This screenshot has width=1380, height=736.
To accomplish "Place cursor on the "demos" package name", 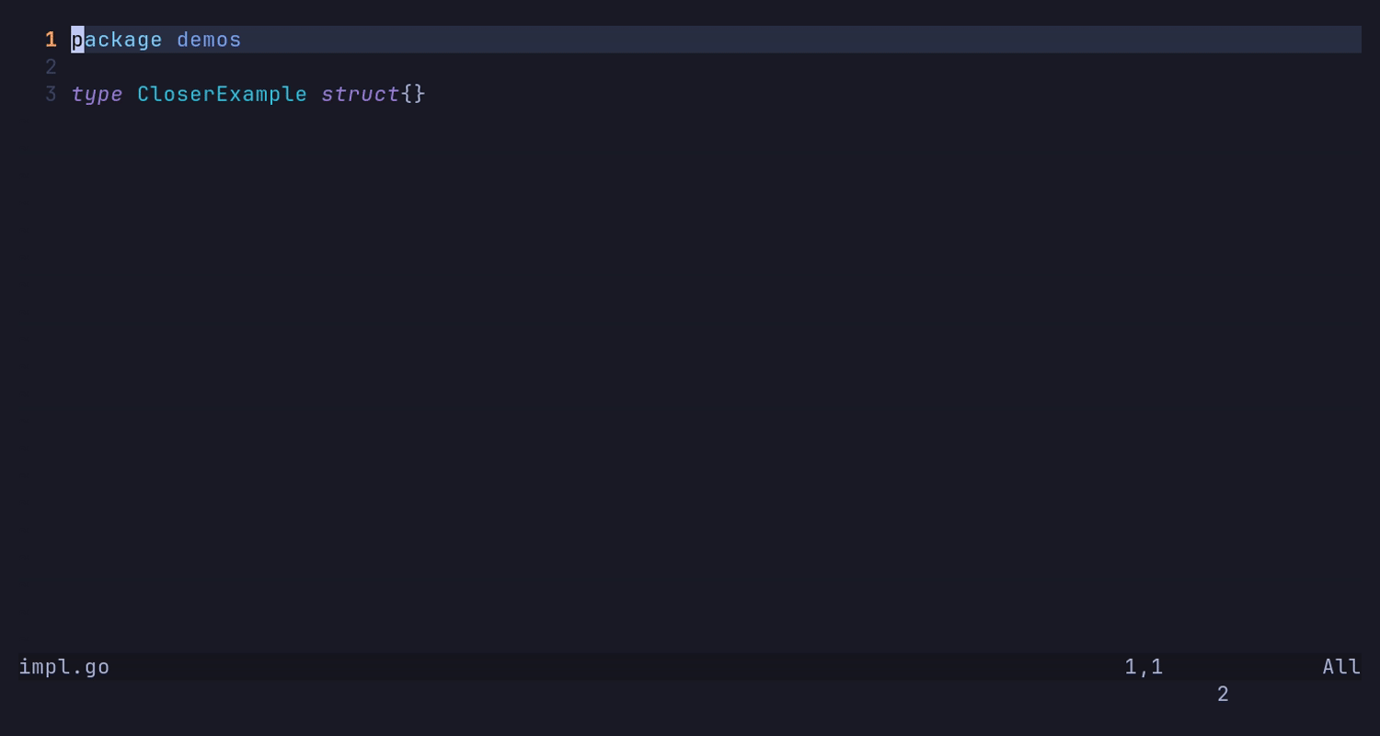I will 209,40.
